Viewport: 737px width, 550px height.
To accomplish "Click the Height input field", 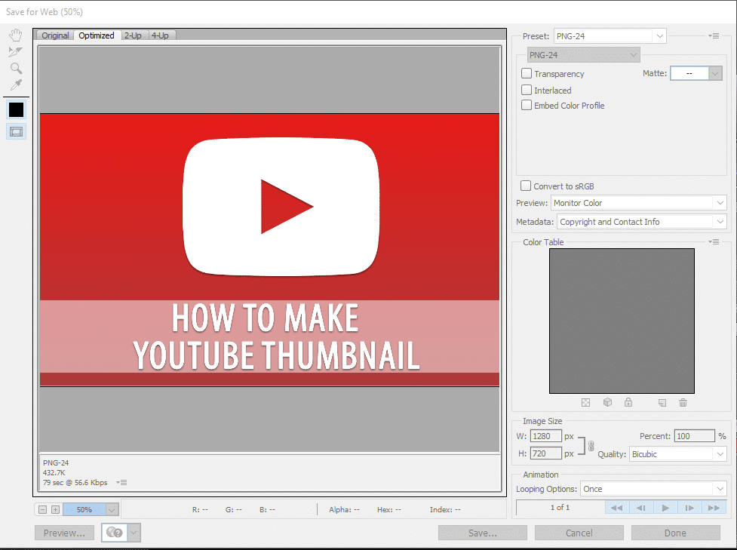I will (546, 453).
